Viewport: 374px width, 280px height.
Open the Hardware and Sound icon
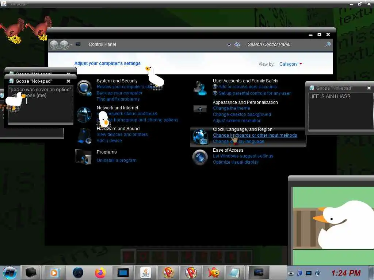tap(84, 136)
